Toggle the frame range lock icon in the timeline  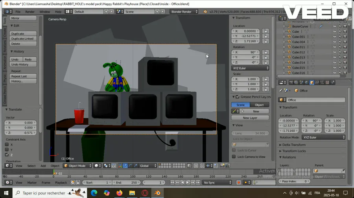(78, 182)
